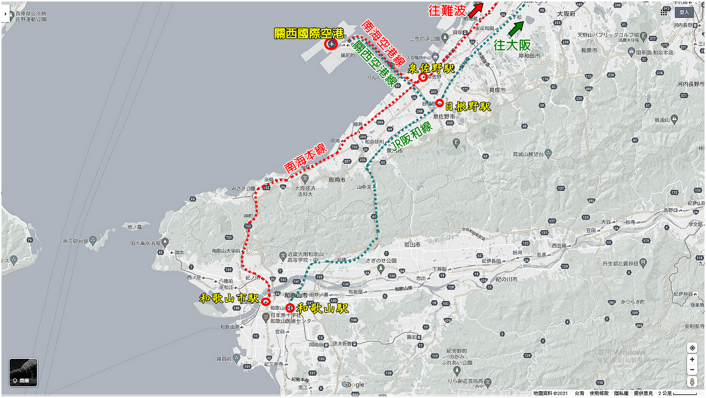The image size is (706, 398).
Task: Select 国華園 和泉本店 shop marker
Action: click(x=631, y=52)
